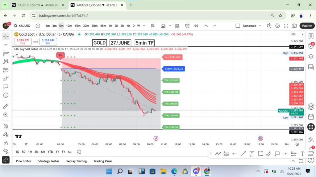Open the candlestick chart type selector
The image size is (316, 177).
pos(153,26)
